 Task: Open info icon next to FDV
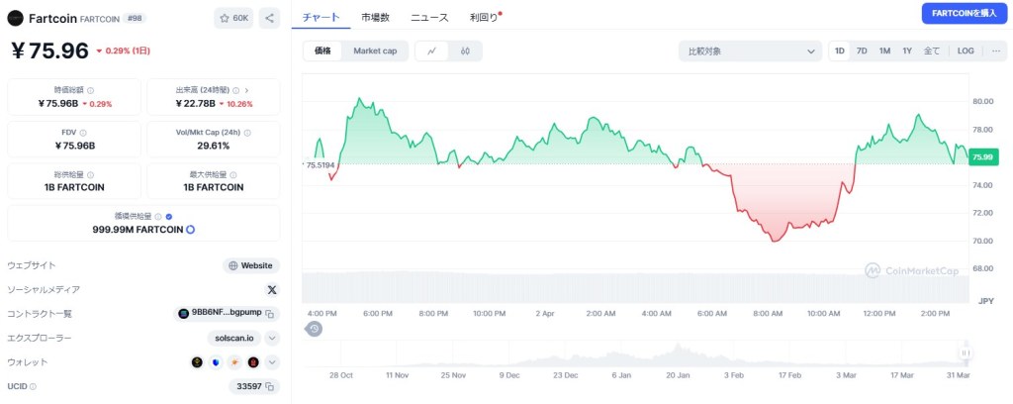point(83,133)
